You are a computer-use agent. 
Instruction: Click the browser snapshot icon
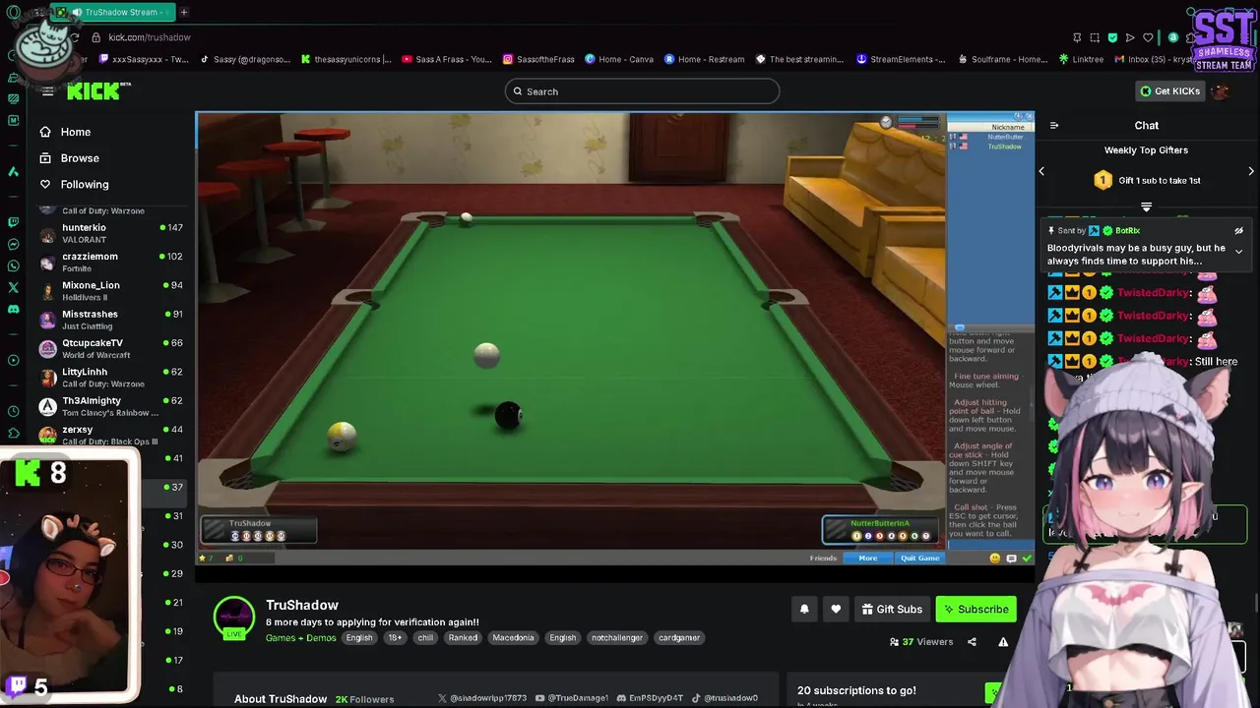1095,37
